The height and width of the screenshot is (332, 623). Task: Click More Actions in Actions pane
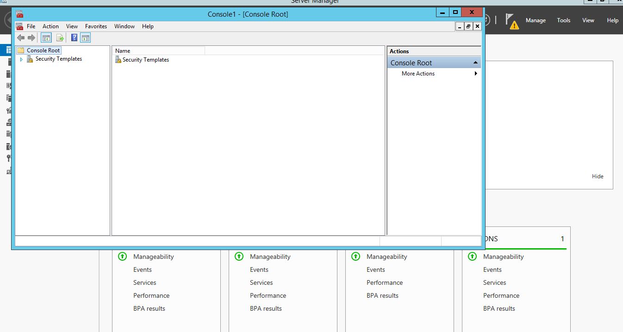tap(418, 74)
